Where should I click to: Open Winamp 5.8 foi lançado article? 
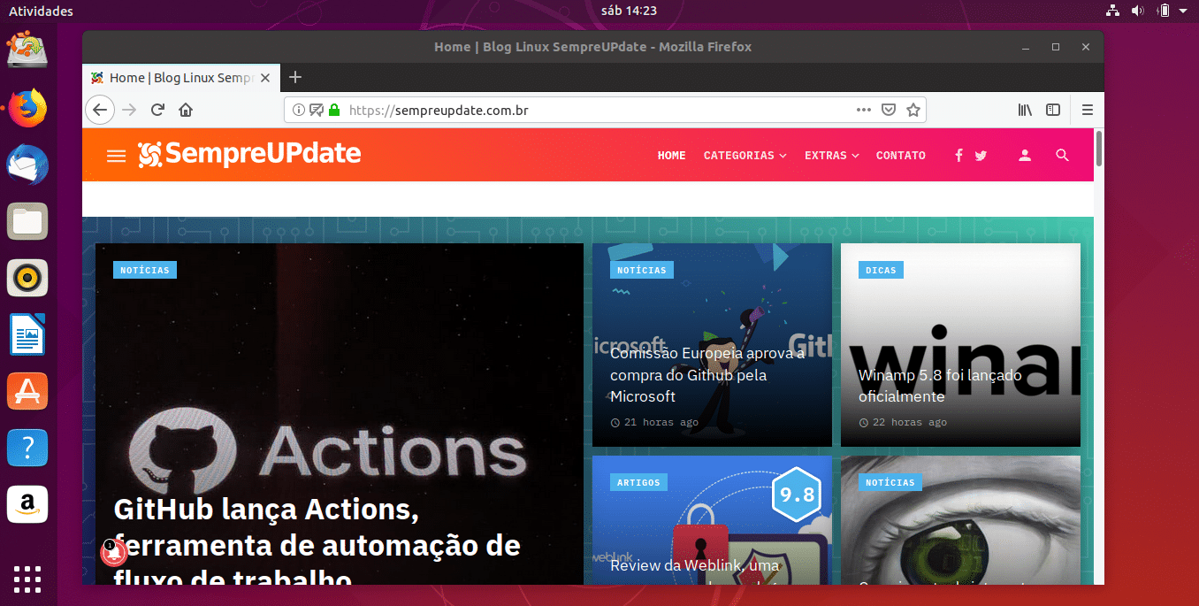click(940, 386)
